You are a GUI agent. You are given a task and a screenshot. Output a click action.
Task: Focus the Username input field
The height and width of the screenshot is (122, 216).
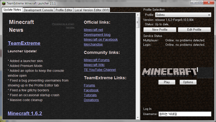tap(185, 114)
